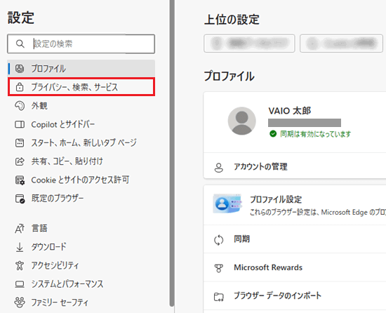This screenshot has width=386, height=313.
Task: Click the sync circular arrows icon
Action: 218,240
